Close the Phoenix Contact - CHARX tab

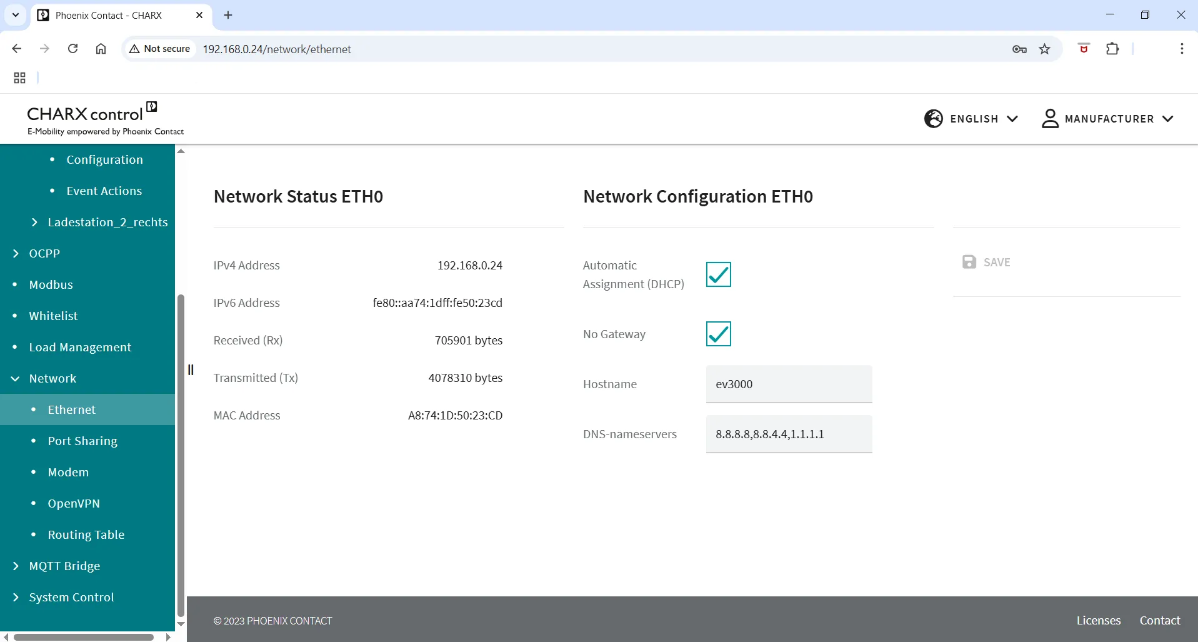[x=199, y=15]
